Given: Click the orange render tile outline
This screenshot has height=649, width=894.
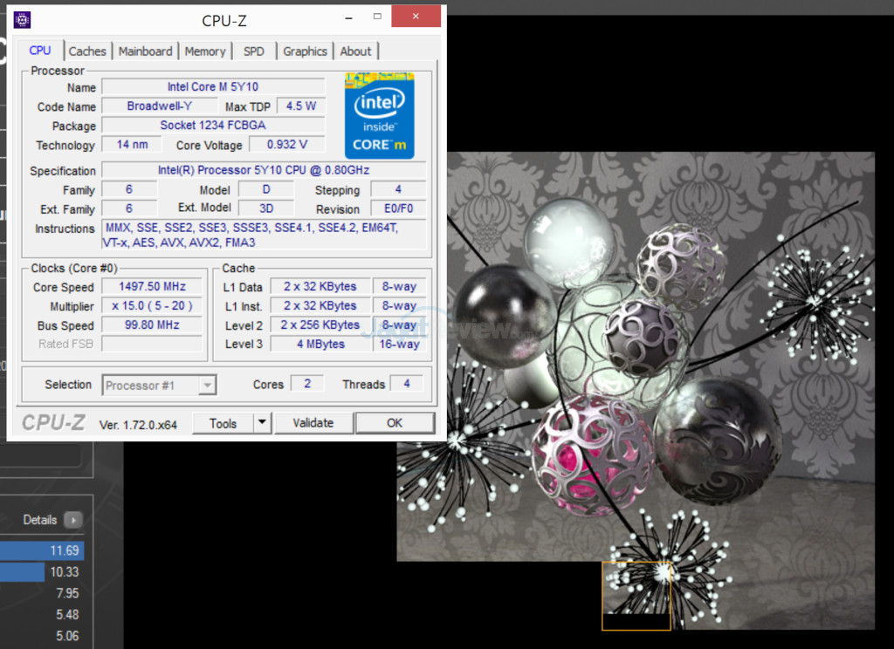Looking at the screenshot, I should 636,596.
